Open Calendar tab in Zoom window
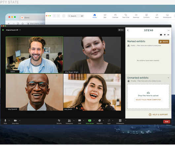The image size is (175, 146). coord(115,16)
